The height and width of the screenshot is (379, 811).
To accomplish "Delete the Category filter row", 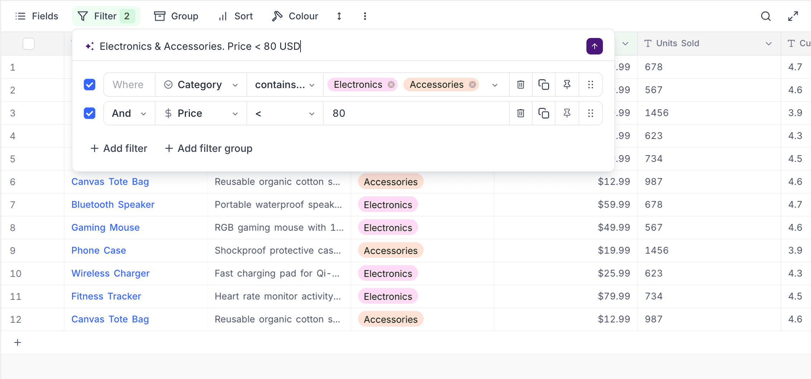I will pos(520,85).
